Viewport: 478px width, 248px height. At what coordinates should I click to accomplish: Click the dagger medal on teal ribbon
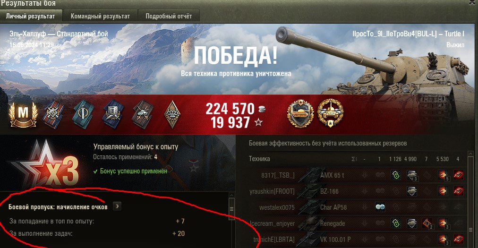83,114
